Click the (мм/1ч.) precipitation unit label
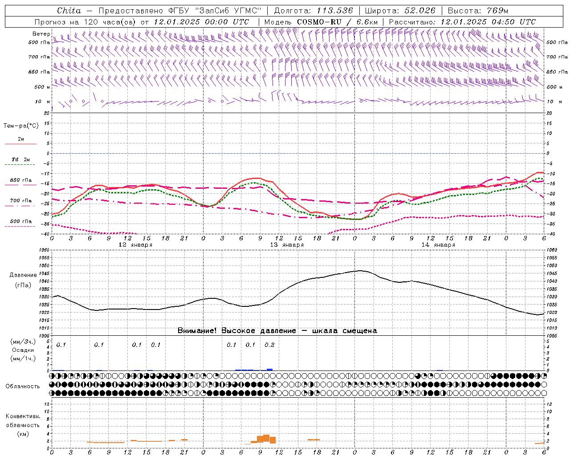Image resolution: width=570 pixels, height=456 pixels. click(23, 358)
